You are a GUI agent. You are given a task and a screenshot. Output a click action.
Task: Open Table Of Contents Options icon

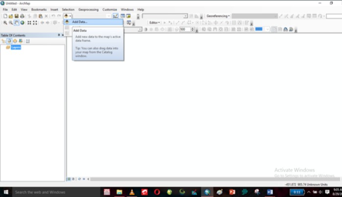(x=28, y=41)
